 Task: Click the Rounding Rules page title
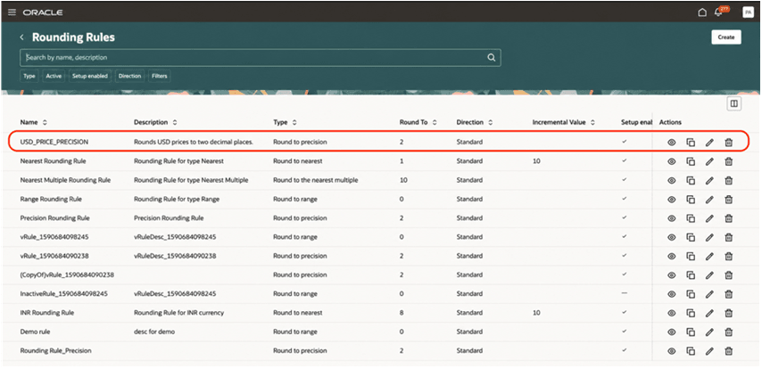coord(73,37)
